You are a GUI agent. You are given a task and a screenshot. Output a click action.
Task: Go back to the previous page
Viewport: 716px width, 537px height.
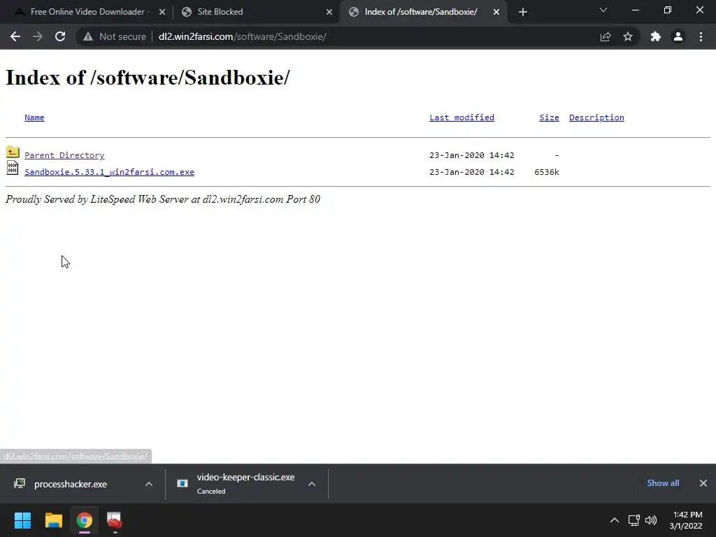point(15,36)
